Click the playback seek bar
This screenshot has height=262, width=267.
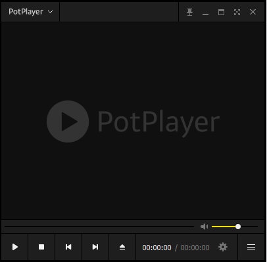point(99,227)
